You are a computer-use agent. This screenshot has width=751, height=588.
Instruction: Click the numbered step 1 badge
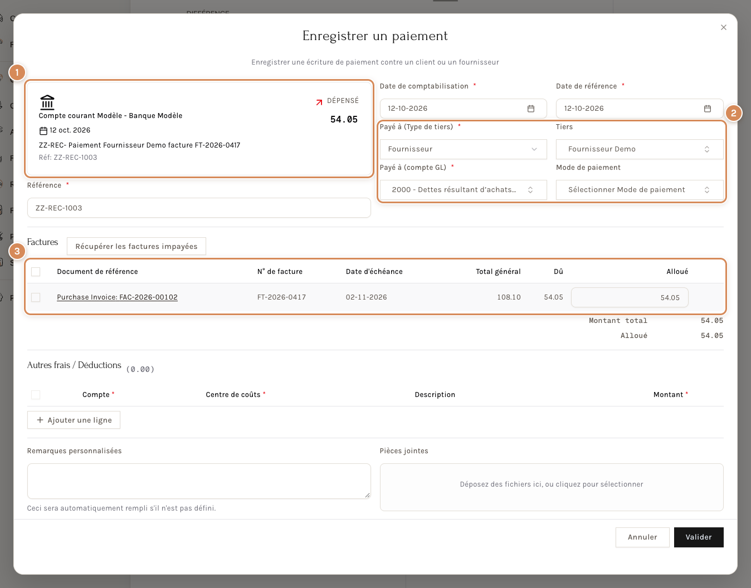[x=17, y=72]
